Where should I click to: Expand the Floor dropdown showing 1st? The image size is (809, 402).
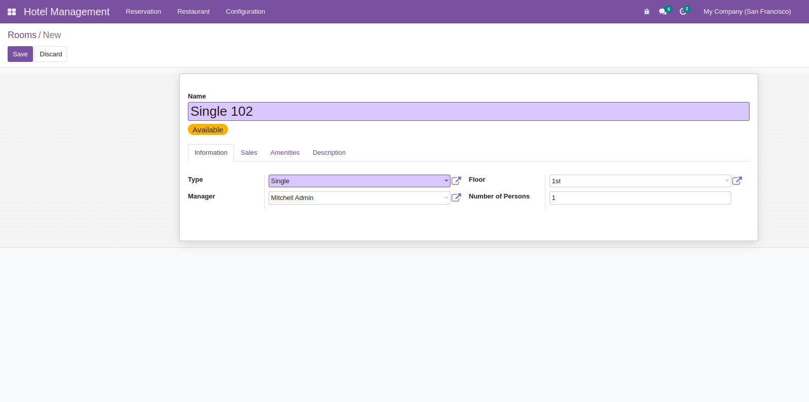tap(640, 181)
